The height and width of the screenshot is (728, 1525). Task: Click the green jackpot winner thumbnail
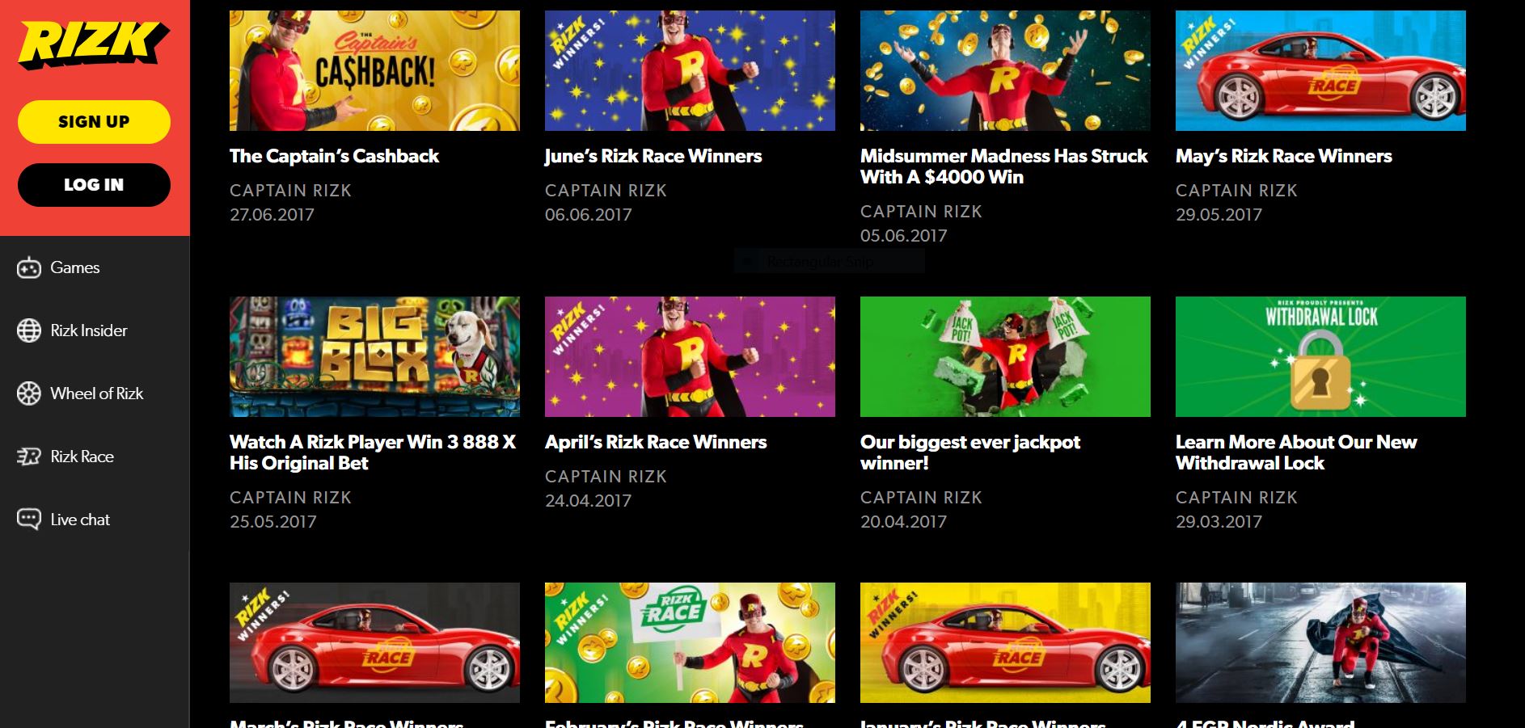pyautogui.click(x=1005, y=356)
